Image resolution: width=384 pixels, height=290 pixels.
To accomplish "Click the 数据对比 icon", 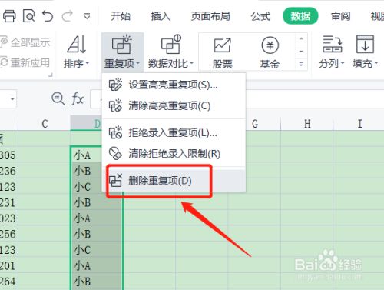I will (171, 45).
